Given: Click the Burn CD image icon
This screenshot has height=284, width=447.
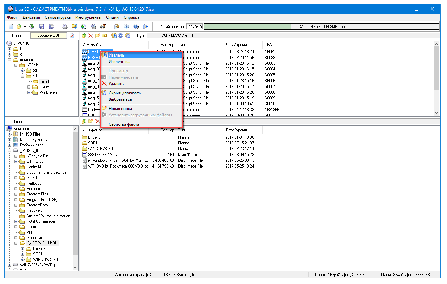Looking at the screenshot, I should tap(103, 27).
